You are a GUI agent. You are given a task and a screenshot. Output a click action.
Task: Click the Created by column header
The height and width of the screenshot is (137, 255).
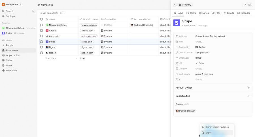114,19
